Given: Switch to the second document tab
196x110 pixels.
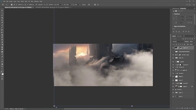Looking at the screenshot, I should click(53, 7).
